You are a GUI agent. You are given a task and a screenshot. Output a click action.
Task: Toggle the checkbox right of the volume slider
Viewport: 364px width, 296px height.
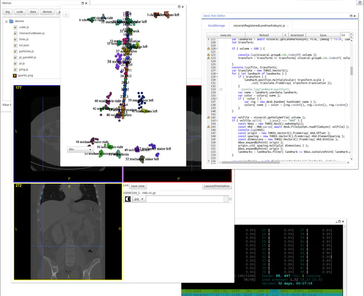(231, 199)
